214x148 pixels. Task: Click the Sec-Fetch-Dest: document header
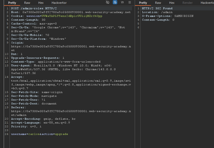[34, 104]
